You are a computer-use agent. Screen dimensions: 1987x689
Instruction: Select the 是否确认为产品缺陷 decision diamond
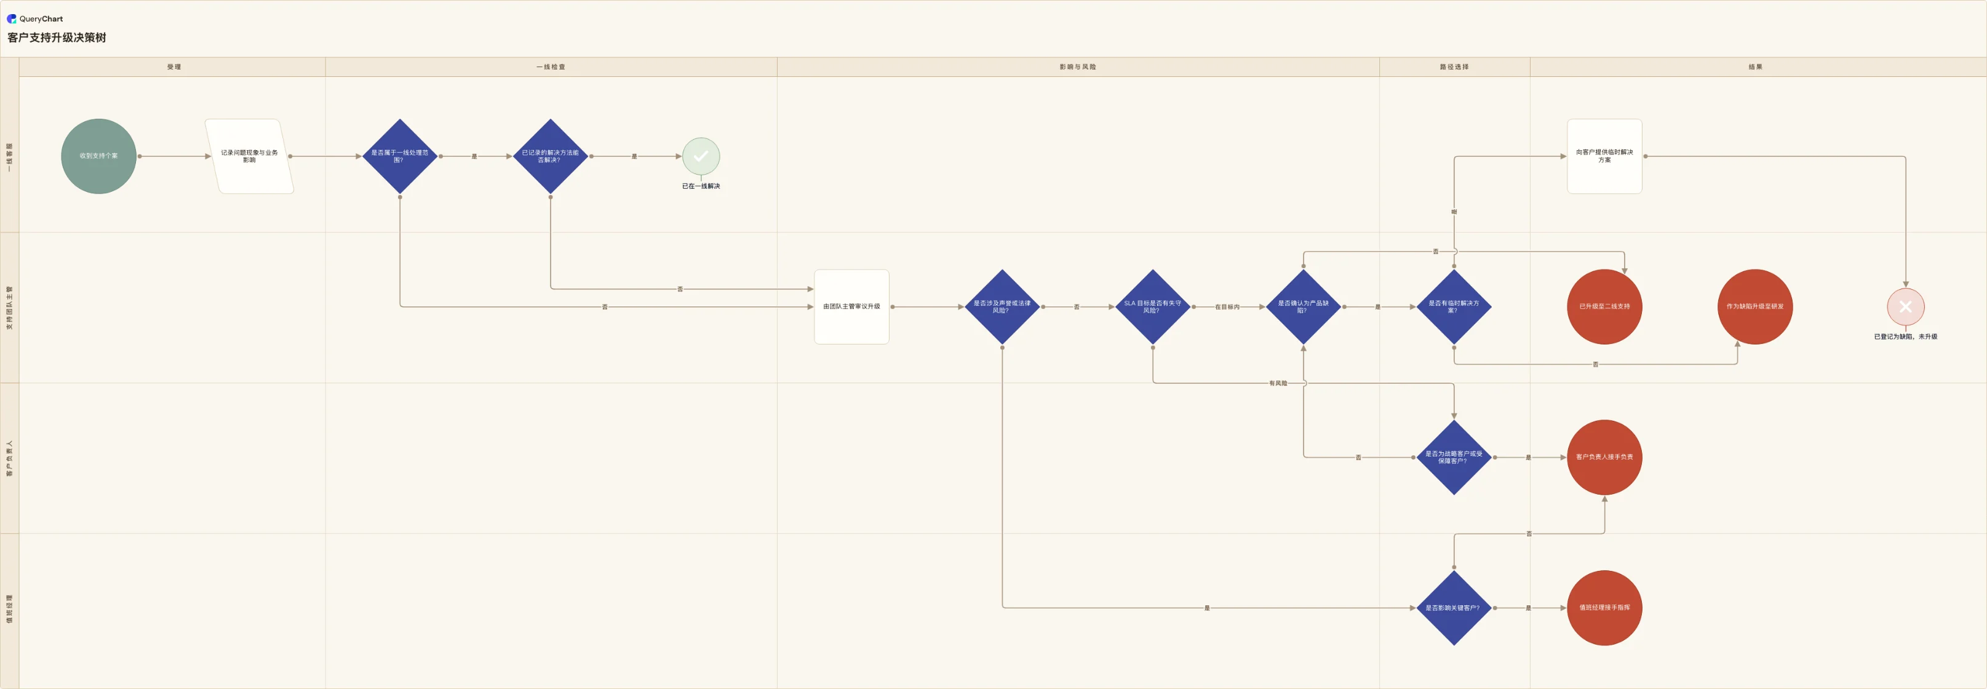(1304, 306)
